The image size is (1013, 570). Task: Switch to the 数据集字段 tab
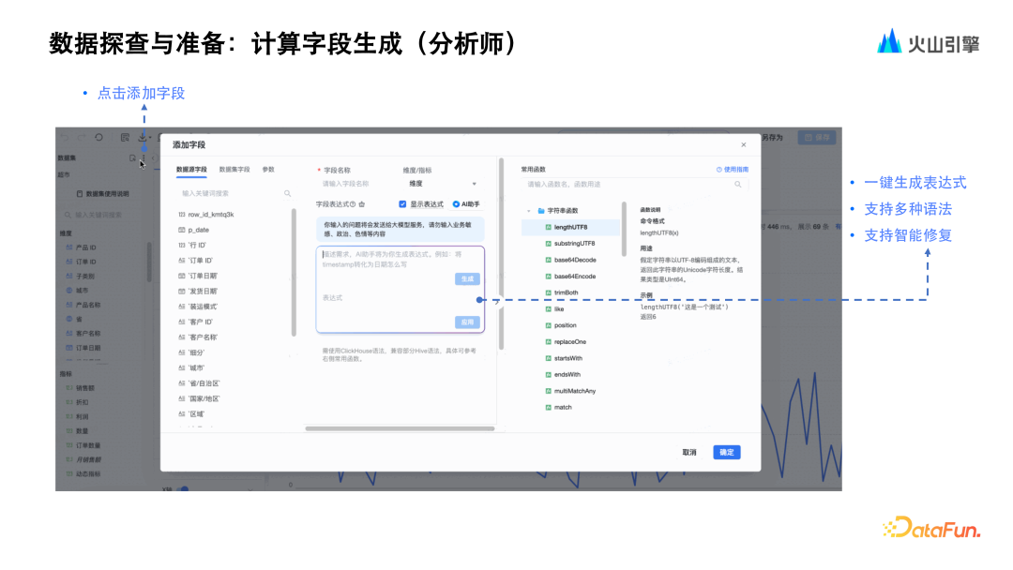234,170
